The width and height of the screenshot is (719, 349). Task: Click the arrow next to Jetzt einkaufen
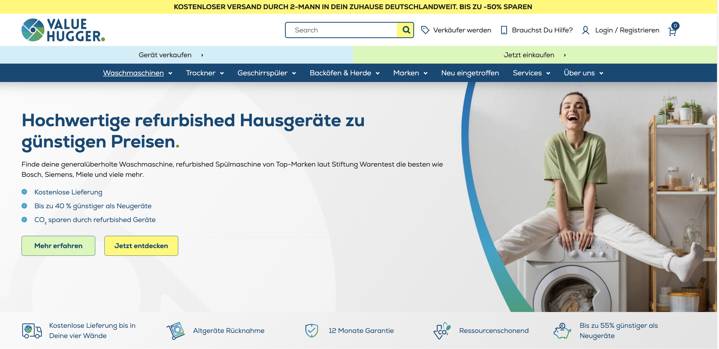pos(565,55)
